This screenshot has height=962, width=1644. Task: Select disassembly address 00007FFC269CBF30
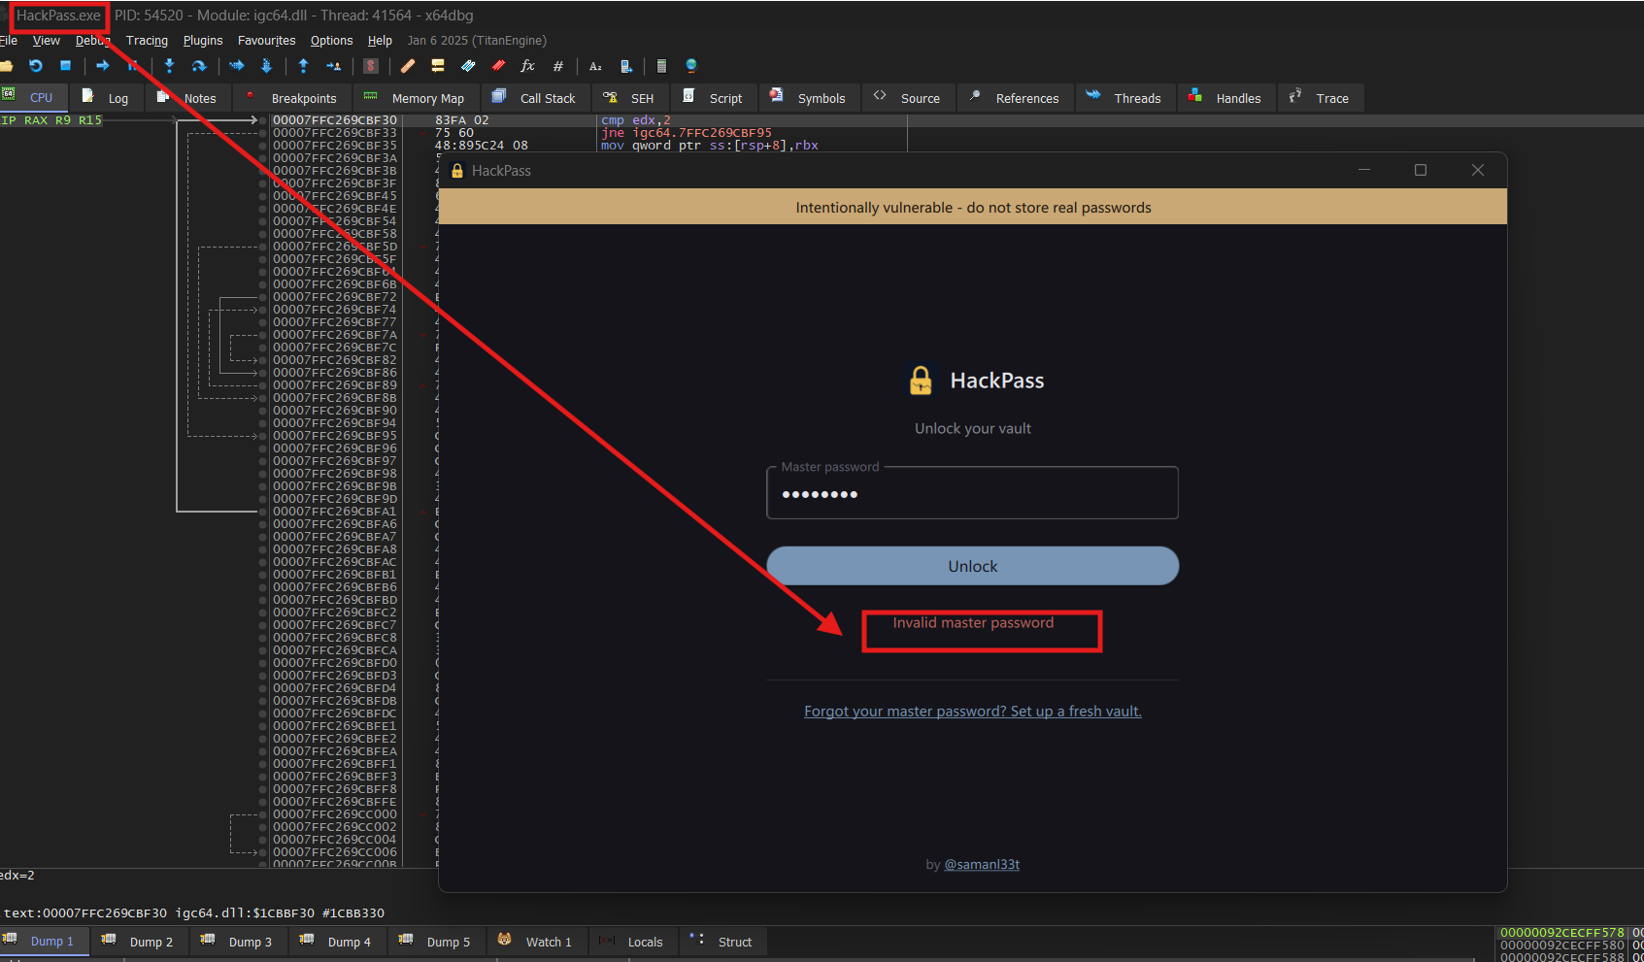pyautogui.click(x=335, y=120)
